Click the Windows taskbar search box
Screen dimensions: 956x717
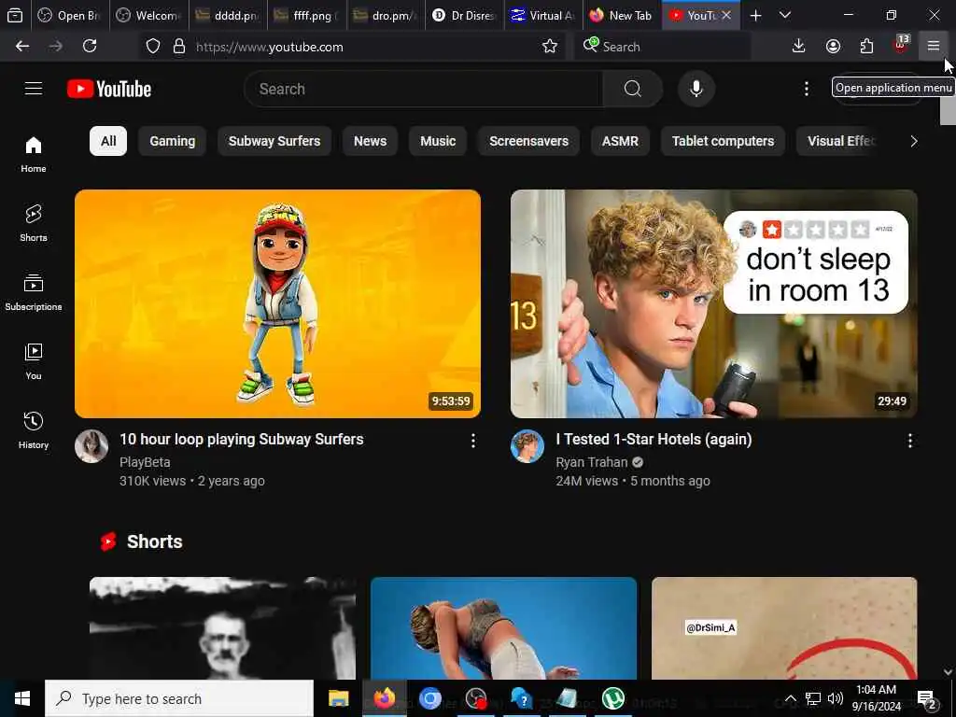[179, 698]
